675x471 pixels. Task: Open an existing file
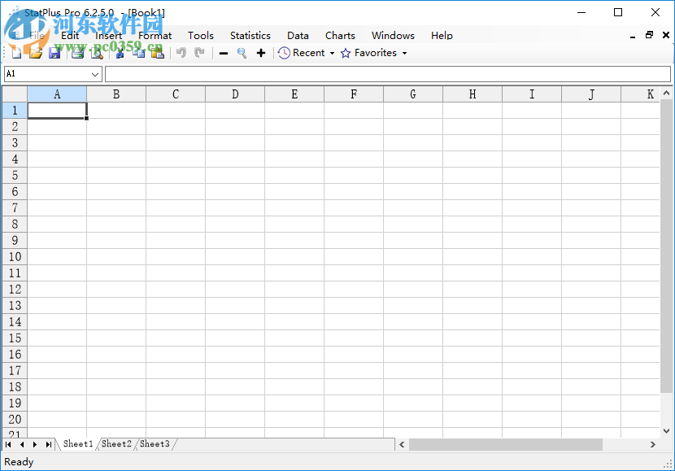(36, 52)
